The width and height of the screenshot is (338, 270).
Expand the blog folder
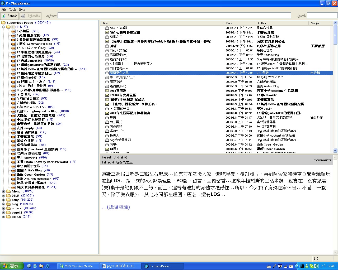click(x=4, y=204)
